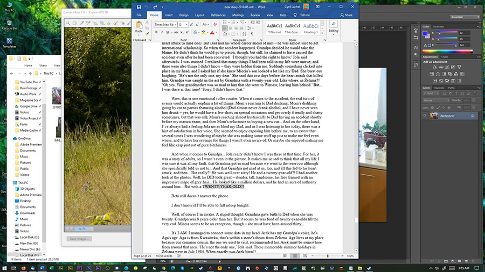Screen dimensions: 485x272
Task: Click the Clear All Formatting icon
Action: (215, 24)
